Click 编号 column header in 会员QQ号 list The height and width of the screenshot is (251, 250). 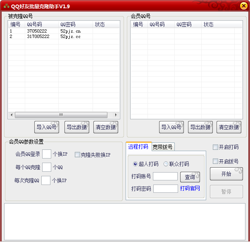(139, 24)
